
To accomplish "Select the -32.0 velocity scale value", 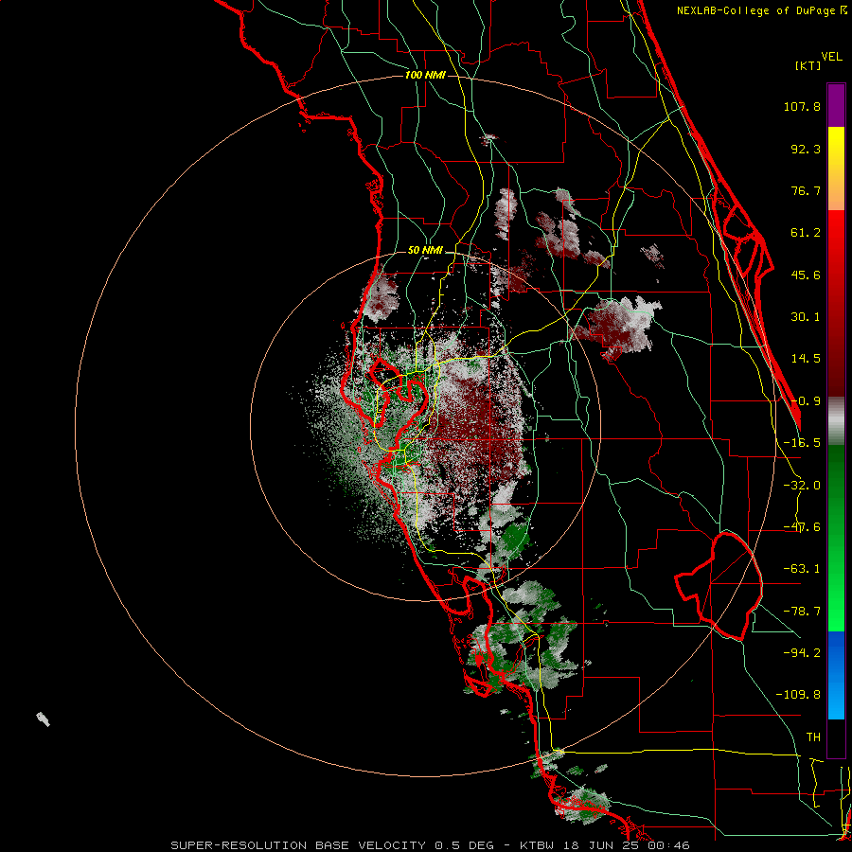I will (802, 486).
